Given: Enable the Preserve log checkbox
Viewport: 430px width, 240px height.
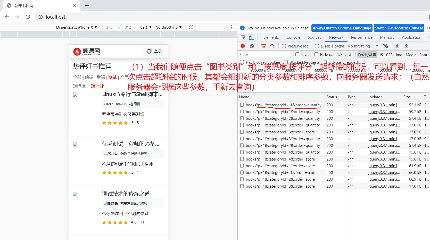Looking at the screenshot, I should pos(284,46).
